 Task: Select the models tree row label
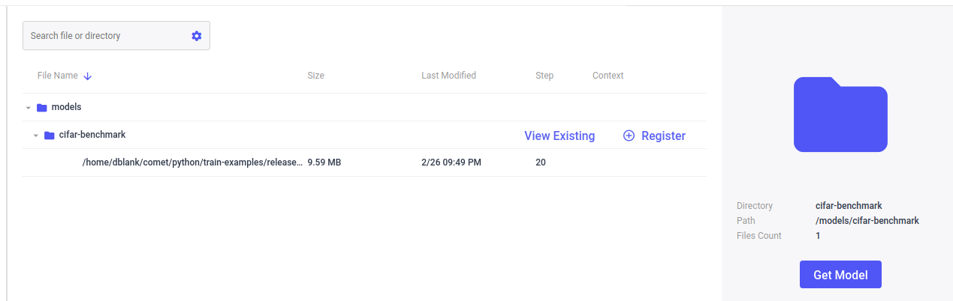pos(66,107)
